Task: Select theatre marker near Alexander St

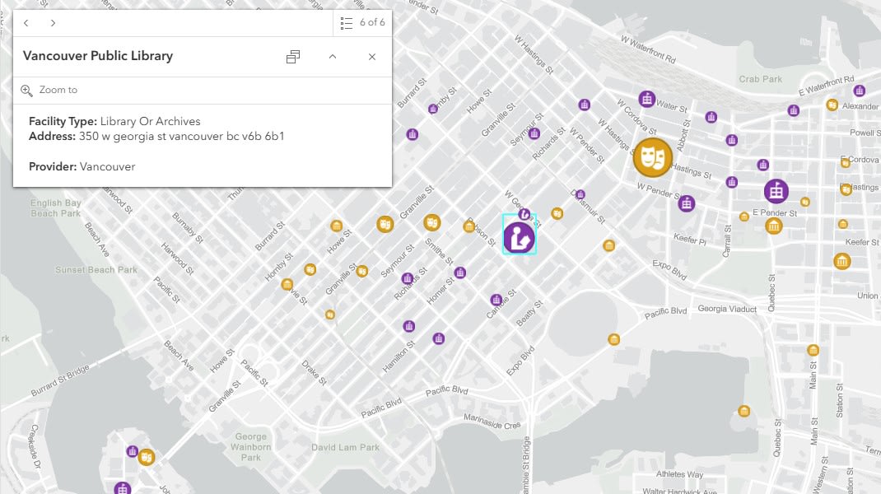Action: (x=832, y=105)
